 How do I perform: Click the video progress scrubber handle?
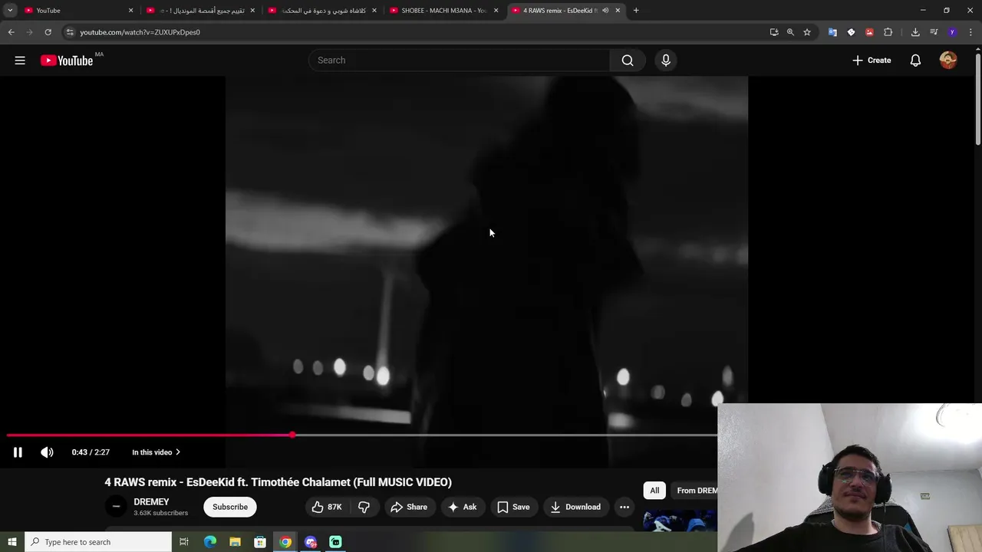[x=292, y=435]
